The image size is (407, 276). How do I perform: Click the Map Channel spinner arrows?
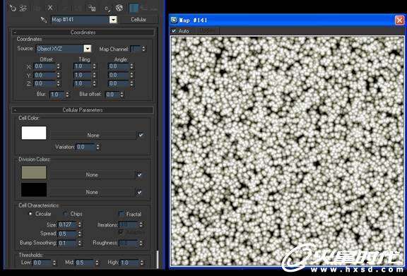(143, 49)
